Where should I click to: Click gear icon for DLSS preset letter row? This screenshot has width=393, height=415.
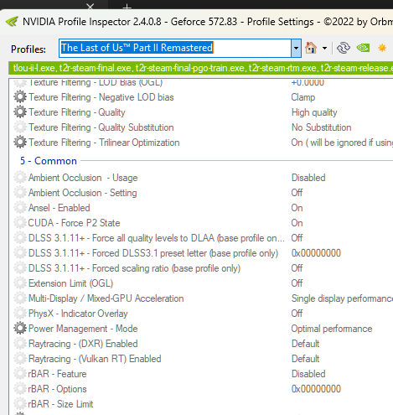(x=20, y=253)
